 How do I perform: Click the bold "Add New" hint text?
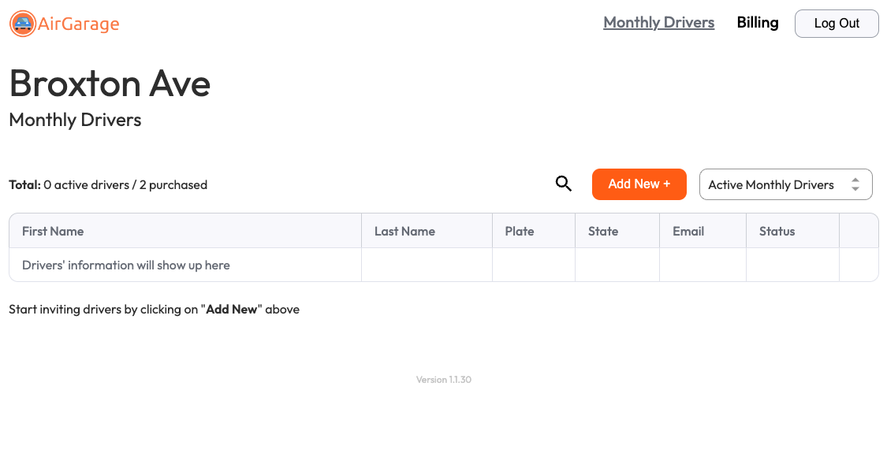[x=232, y=310]
